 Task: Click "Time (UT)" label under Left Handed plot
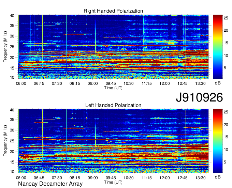113,182
